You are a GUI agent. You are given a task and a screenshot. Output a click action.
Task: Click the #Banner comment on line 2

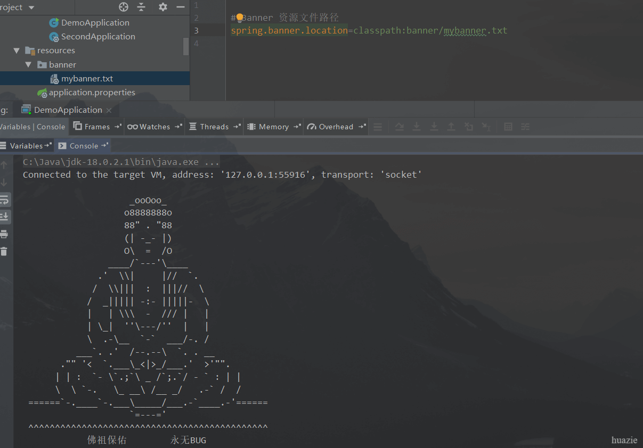(x=284, y=18)
